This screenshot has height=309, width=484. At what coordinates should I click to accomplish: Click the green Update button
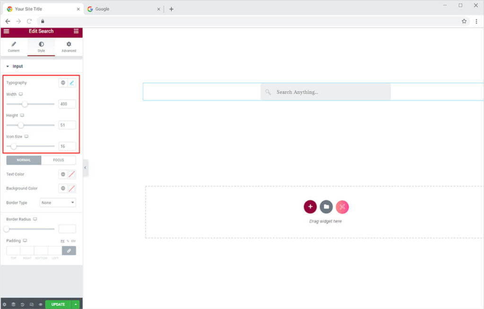click(58, 304)
